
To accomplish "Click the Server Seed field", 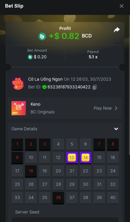I will pos(65,220).
